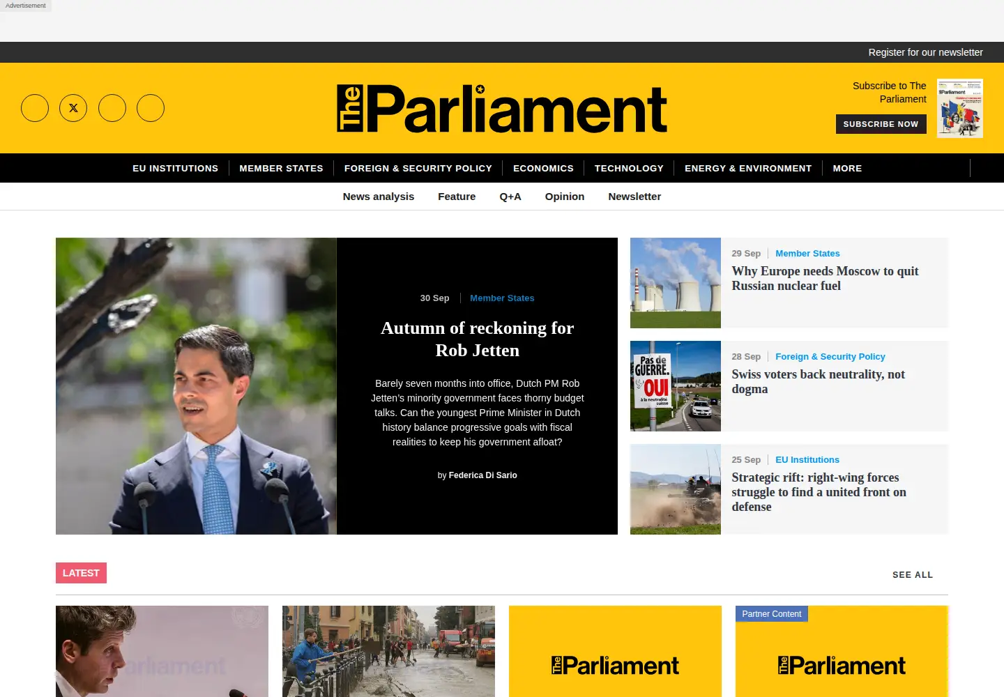Screen dimensions: 1004x697
Task: Go to the Newsletter section
Action: [634, 197]
